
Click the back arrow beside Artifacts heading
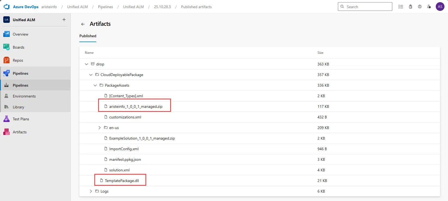83,24
